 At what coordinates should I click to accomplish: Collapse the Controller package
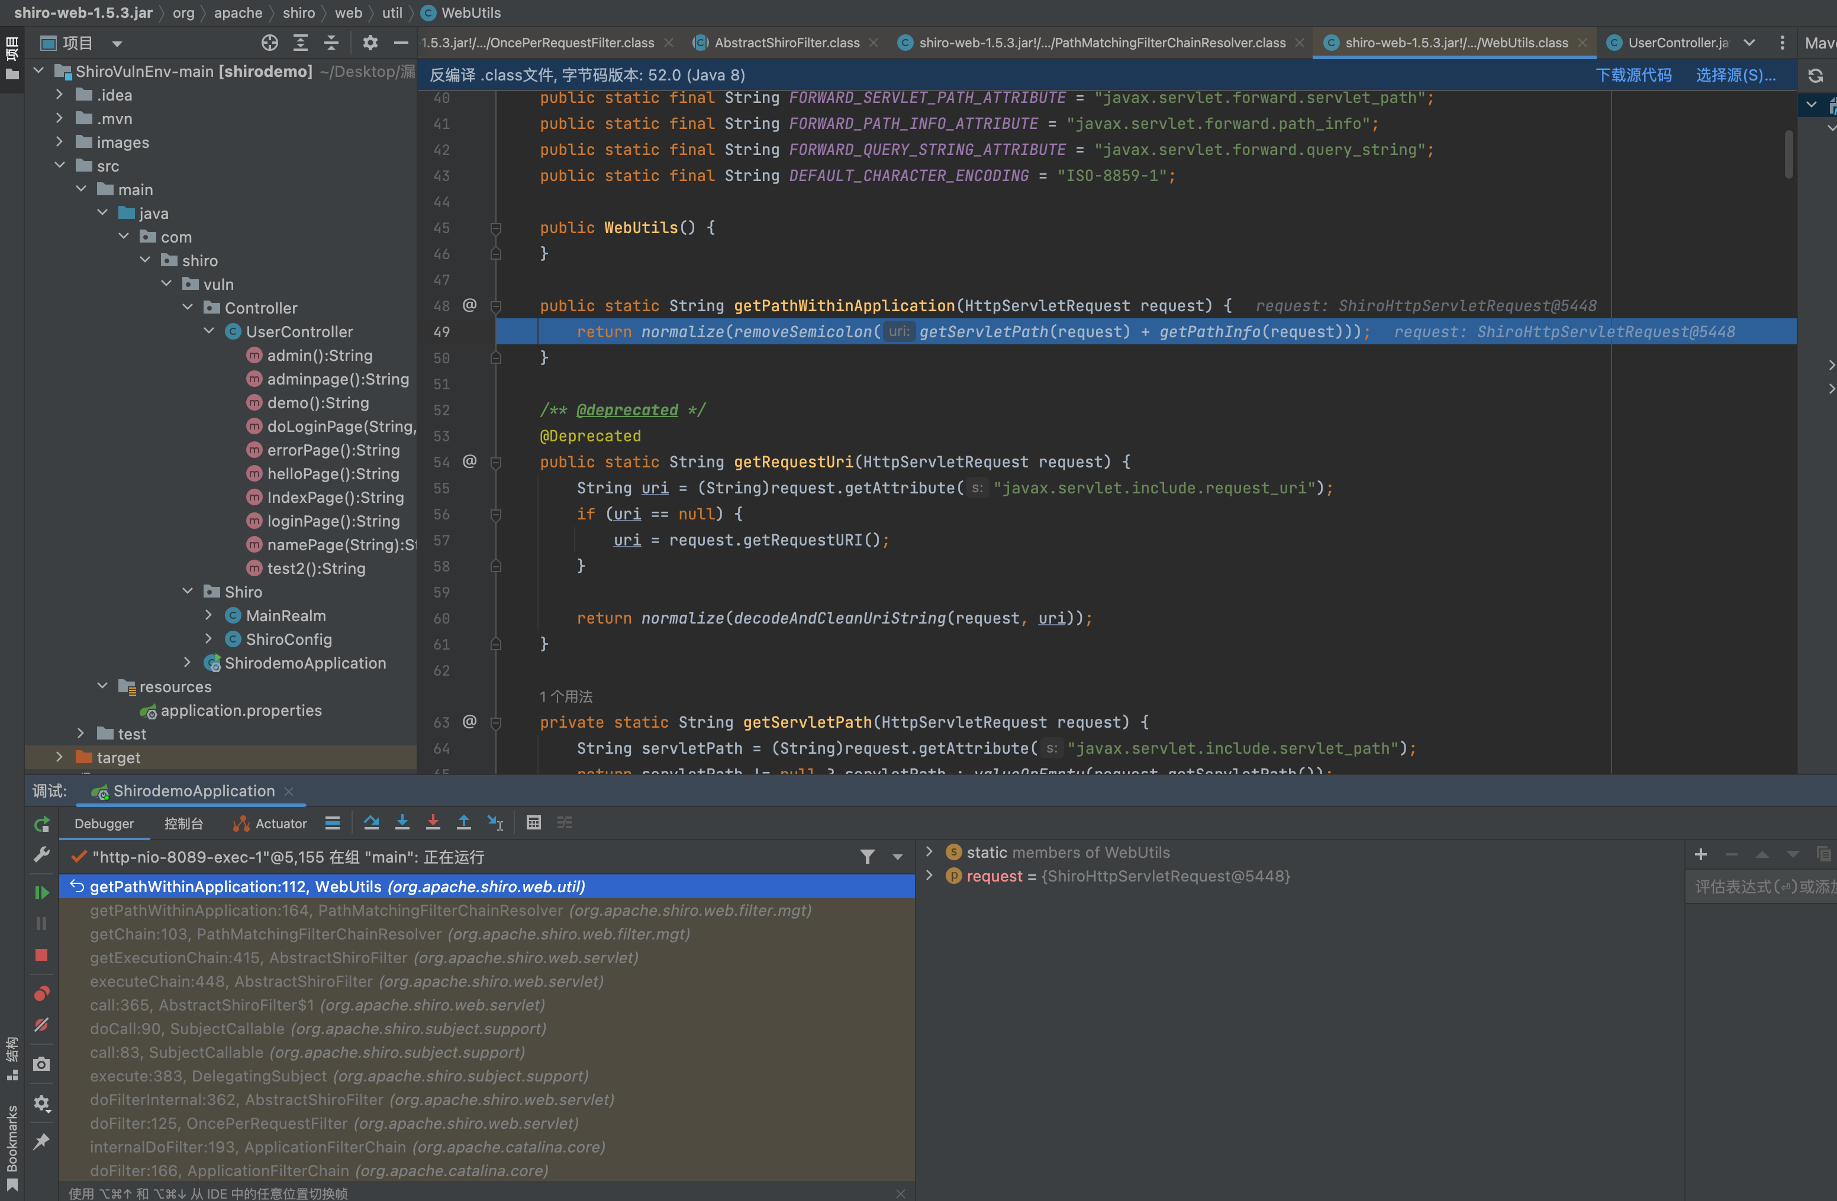(x=188, y=307)
